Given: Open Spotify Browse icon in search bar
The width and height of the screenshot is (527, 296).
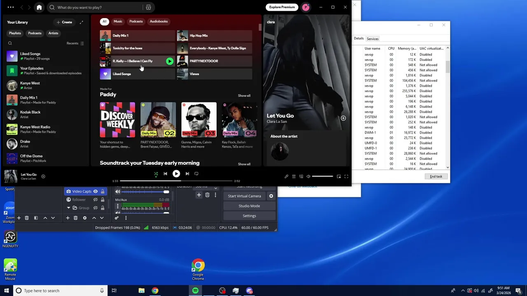Looking at the screenshot, I should (x=148, y=7).
